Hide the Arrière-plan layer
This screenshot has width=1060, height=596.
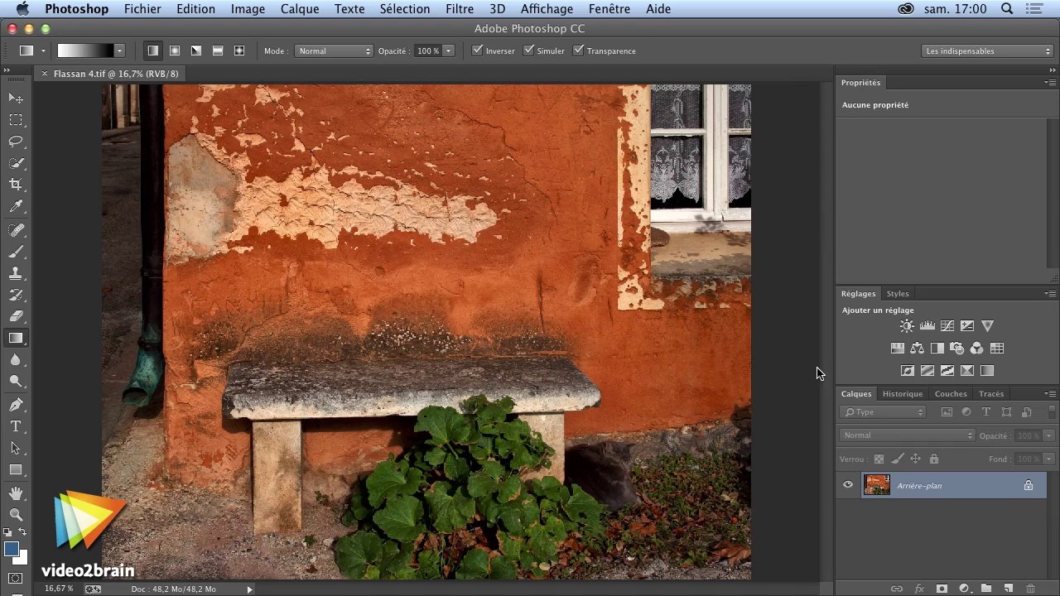[x=847, y=485]
